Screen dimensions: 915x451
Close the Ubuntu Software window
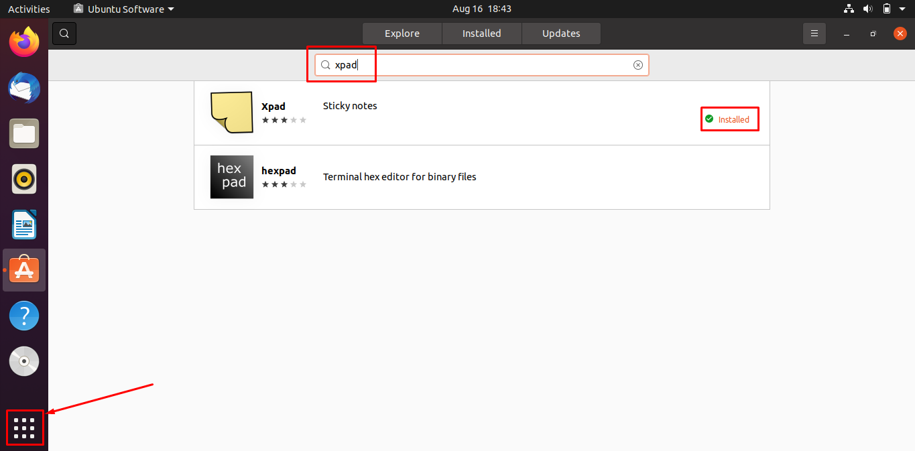pyautogui.click(x=900, y=34)
